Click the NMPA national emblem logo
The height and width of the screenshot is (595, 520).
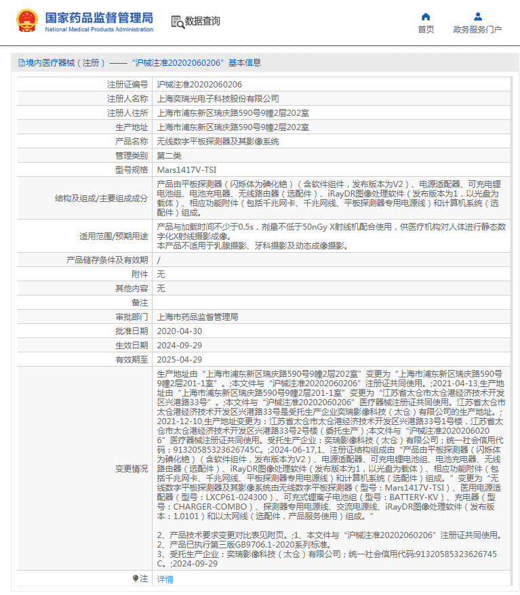coord(27,20)
